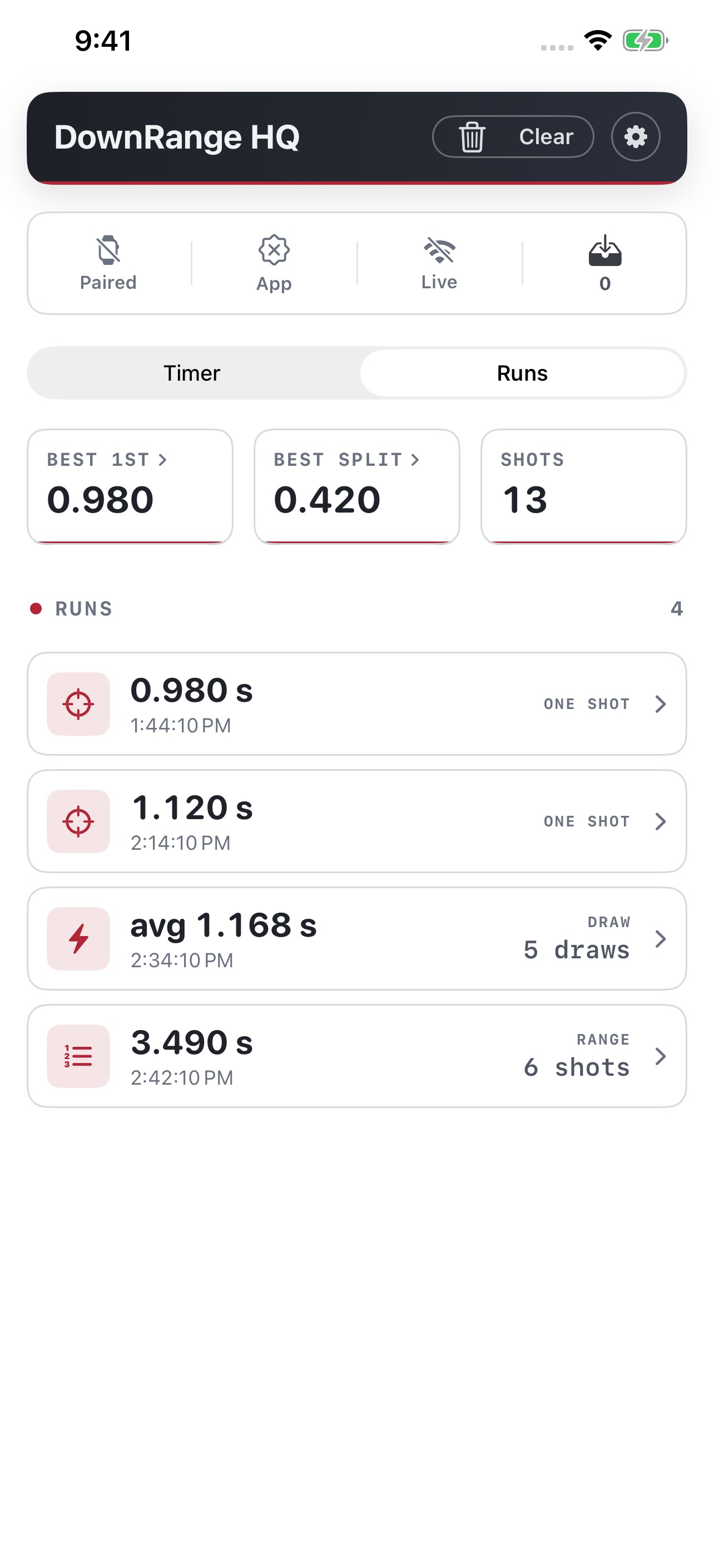Select the '0.980 s' run time text
714x1546 pixels.
(192, 690)
